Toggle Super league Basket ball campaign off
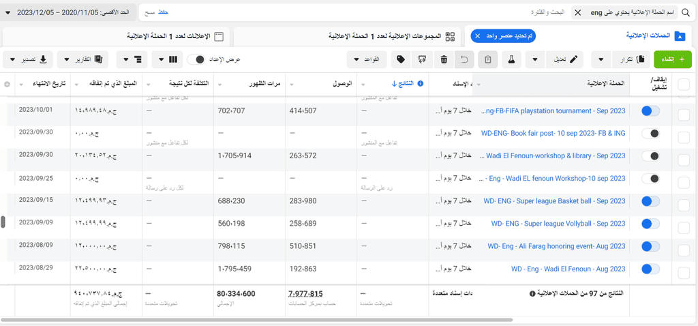 click(650, 201)
